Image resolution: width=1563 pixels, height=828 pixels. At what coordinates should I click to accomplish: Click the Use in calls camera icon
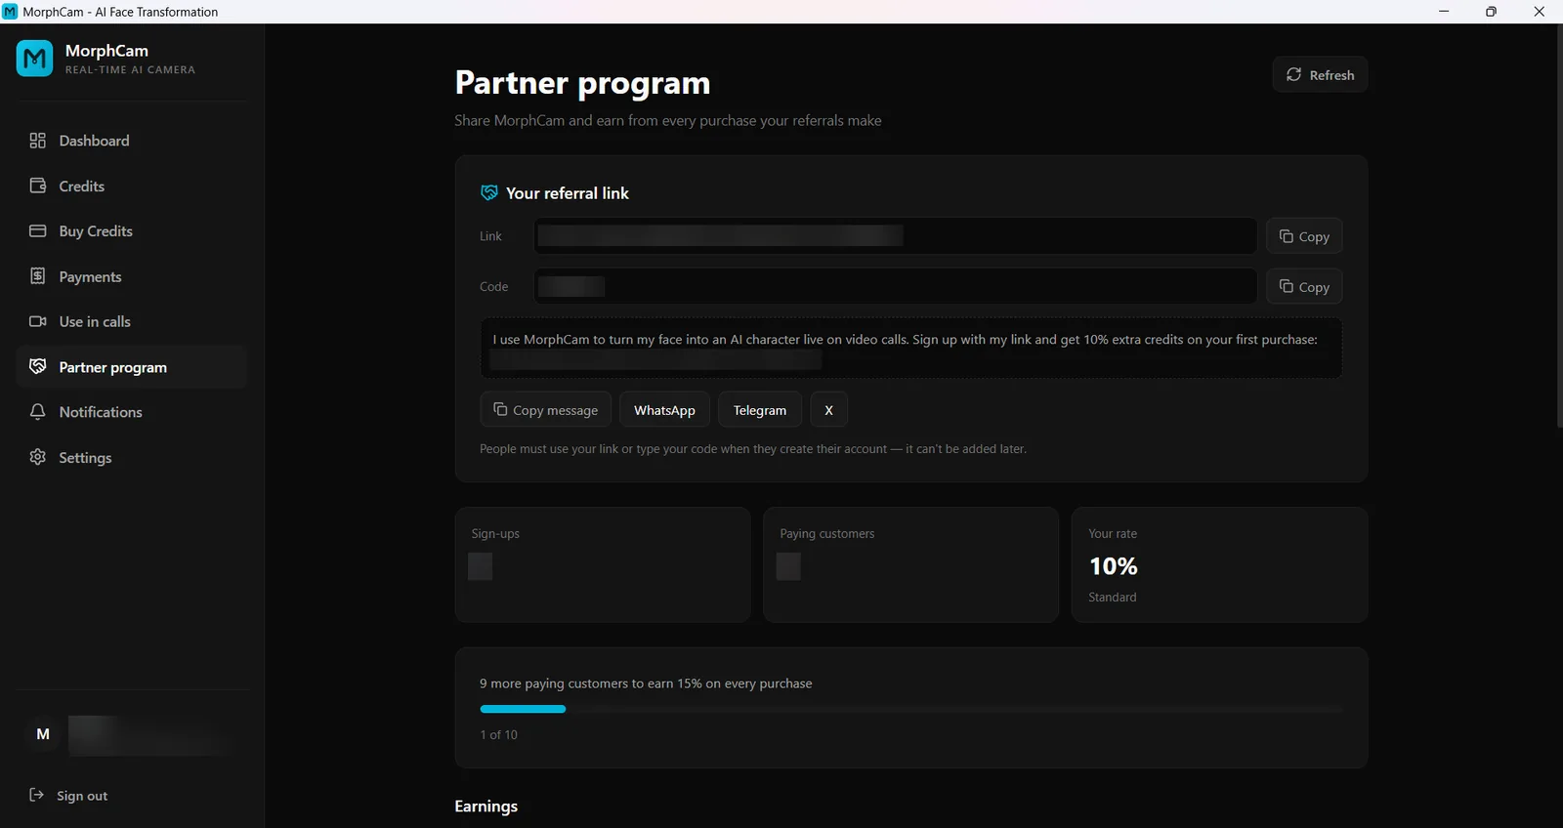(38, 321)
